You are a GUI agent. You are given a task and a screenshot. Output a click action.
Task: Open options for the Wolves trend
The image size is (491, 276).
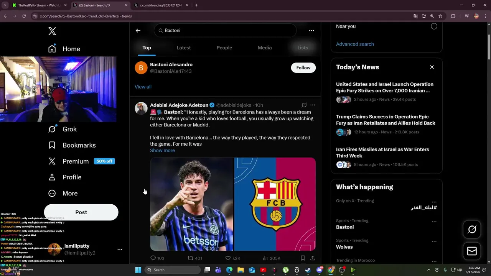434,242
